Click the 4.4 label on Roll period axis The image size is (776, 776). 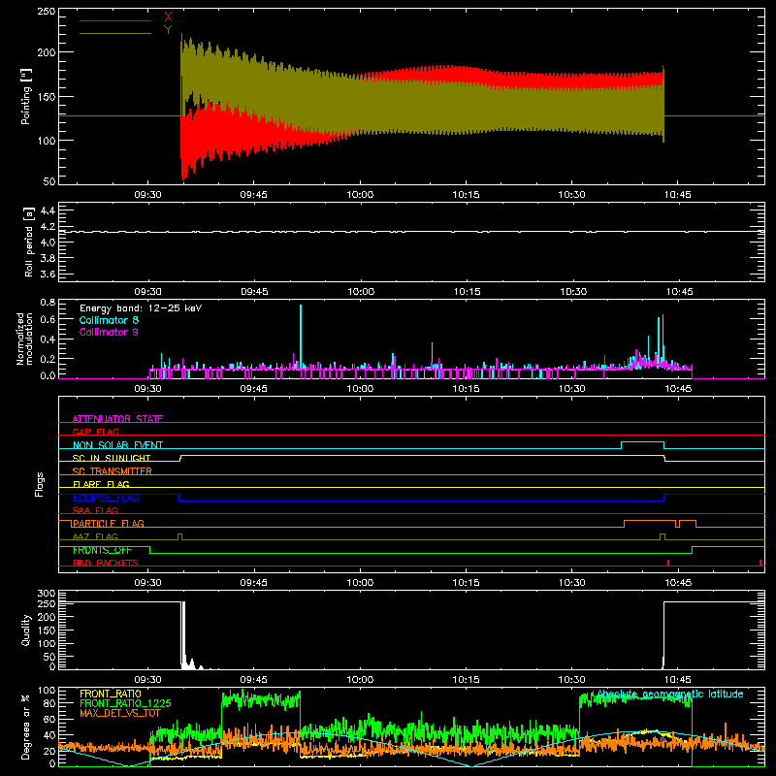tap(48, 210)
